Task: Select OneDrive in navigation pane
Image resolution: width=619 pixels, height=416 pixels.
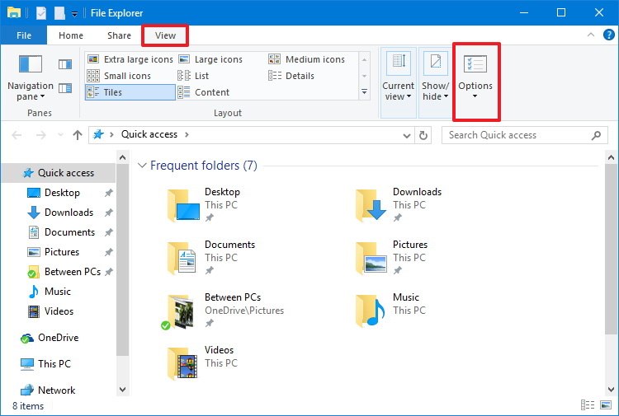Action: (x=58, y=338)
